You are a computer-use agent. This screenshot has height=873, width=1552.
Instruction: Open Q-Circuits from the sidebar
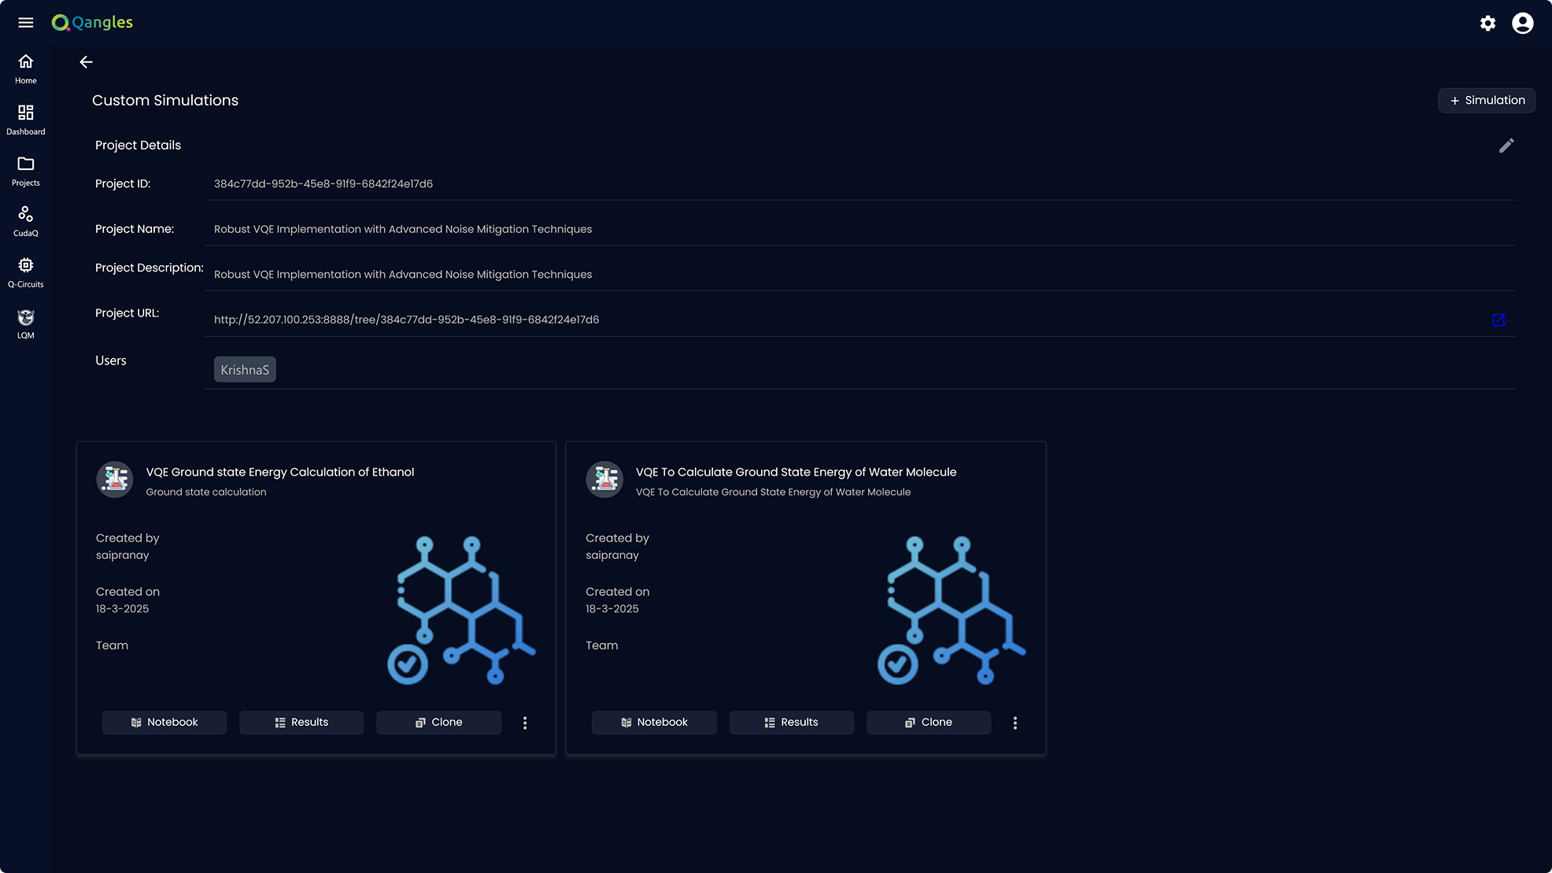pyautogui.click(x=26, y=272)
